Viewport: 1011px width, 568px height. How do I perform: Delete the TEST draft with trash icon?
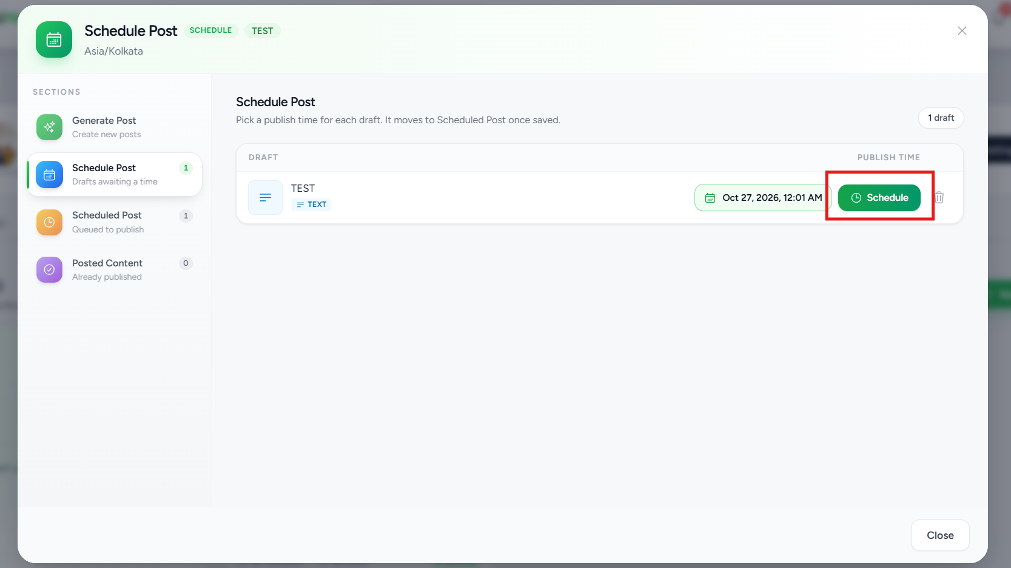939,197
